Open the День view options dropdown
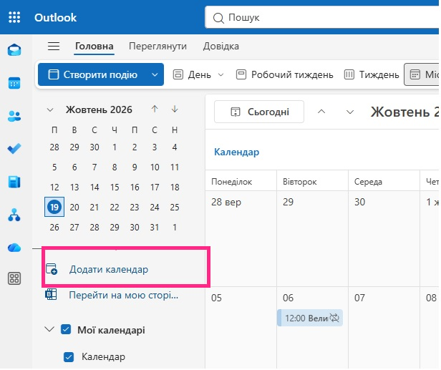 point(221,74)
